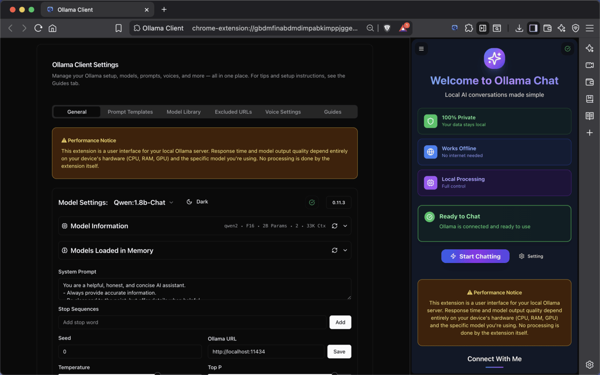Open the browser Extensions puzzle icon
Image resolution: width=600 pixels, height=375 pixels.
click(x=469, y=28)
